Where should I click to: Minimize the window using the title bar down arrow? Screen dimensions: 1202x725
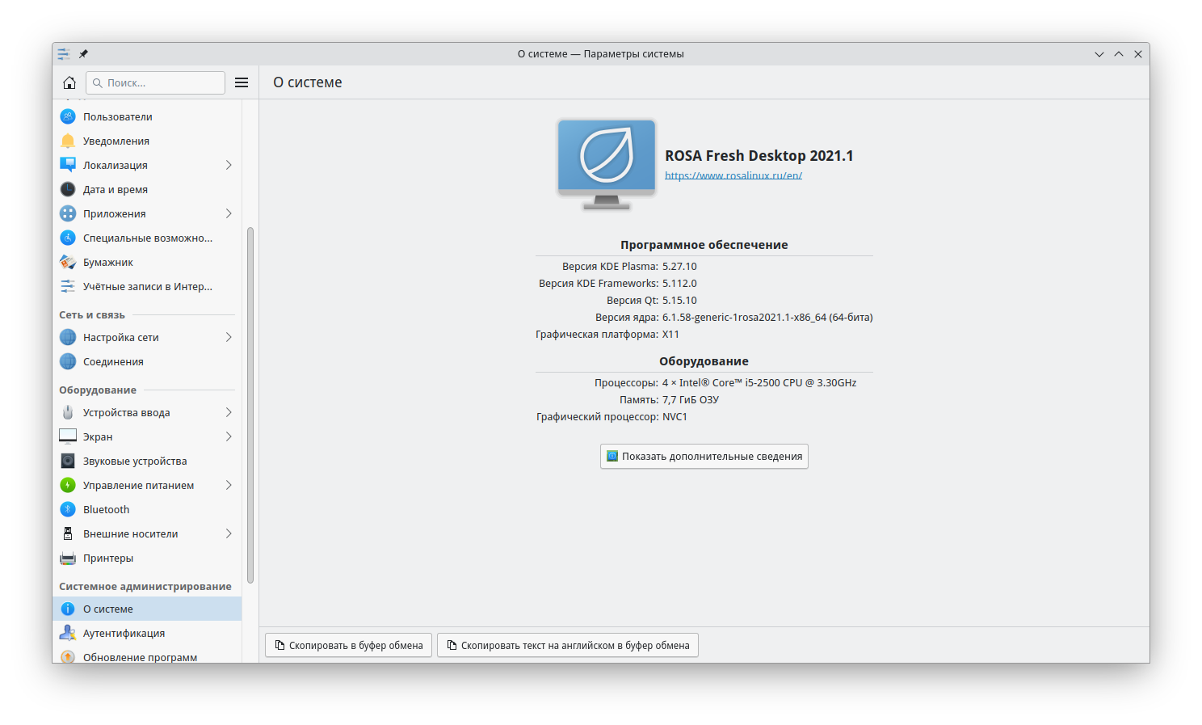pyautogui.click(x=1099, y=54)
